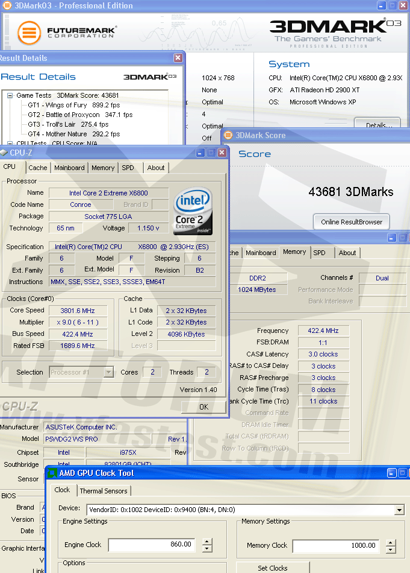Image resolution: width=410 pixels, height=573 pixels.
Task: Select Memory tab in background CPU-Z window
Action: tap(294, 252)
